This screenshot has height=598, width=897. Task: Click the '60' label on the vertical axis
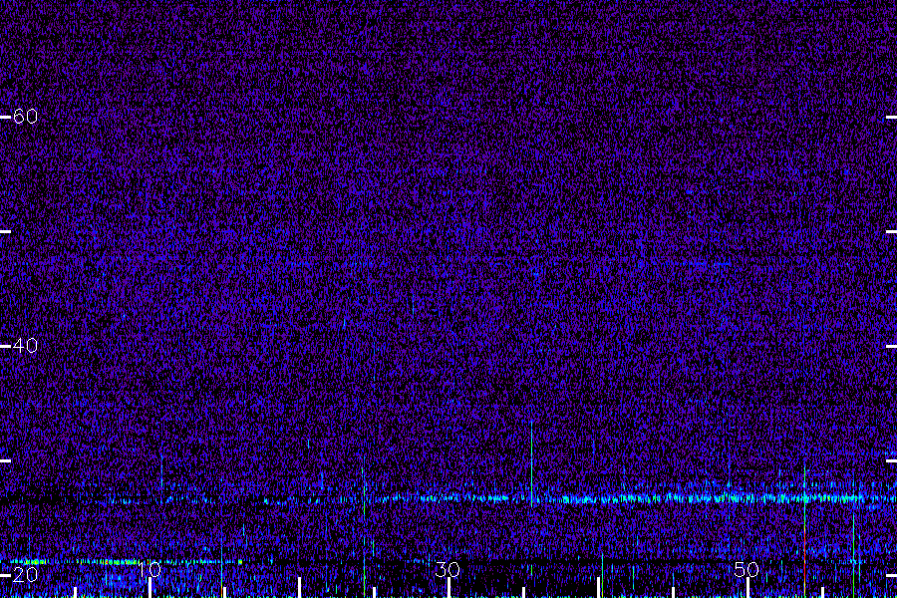pyautogui.click(x=25, y=117)
